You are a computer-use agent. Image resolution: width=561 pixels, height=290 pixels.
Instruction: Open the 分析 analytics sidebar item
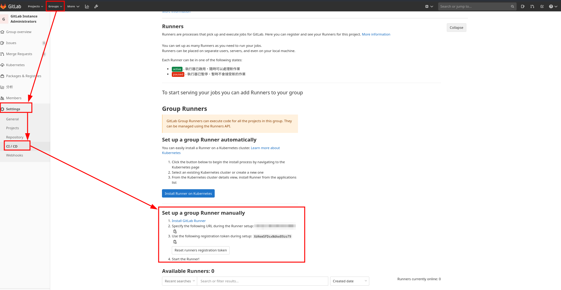pyautogui.click(x=9, y=87)
